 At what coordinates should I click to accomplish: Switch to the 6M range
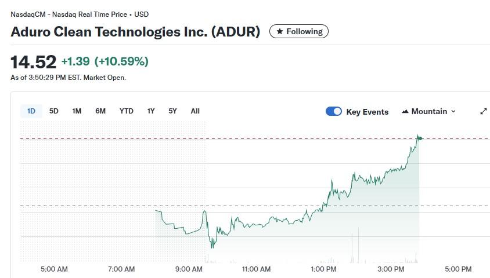tap(100, 111)
